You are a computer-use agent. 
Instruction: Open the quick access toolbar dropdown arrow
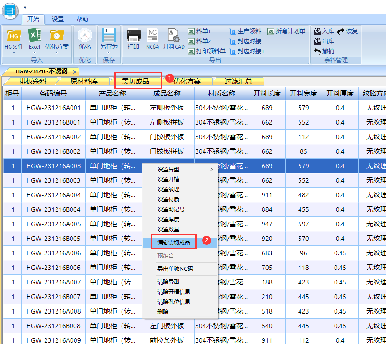(x=25, y=8)
